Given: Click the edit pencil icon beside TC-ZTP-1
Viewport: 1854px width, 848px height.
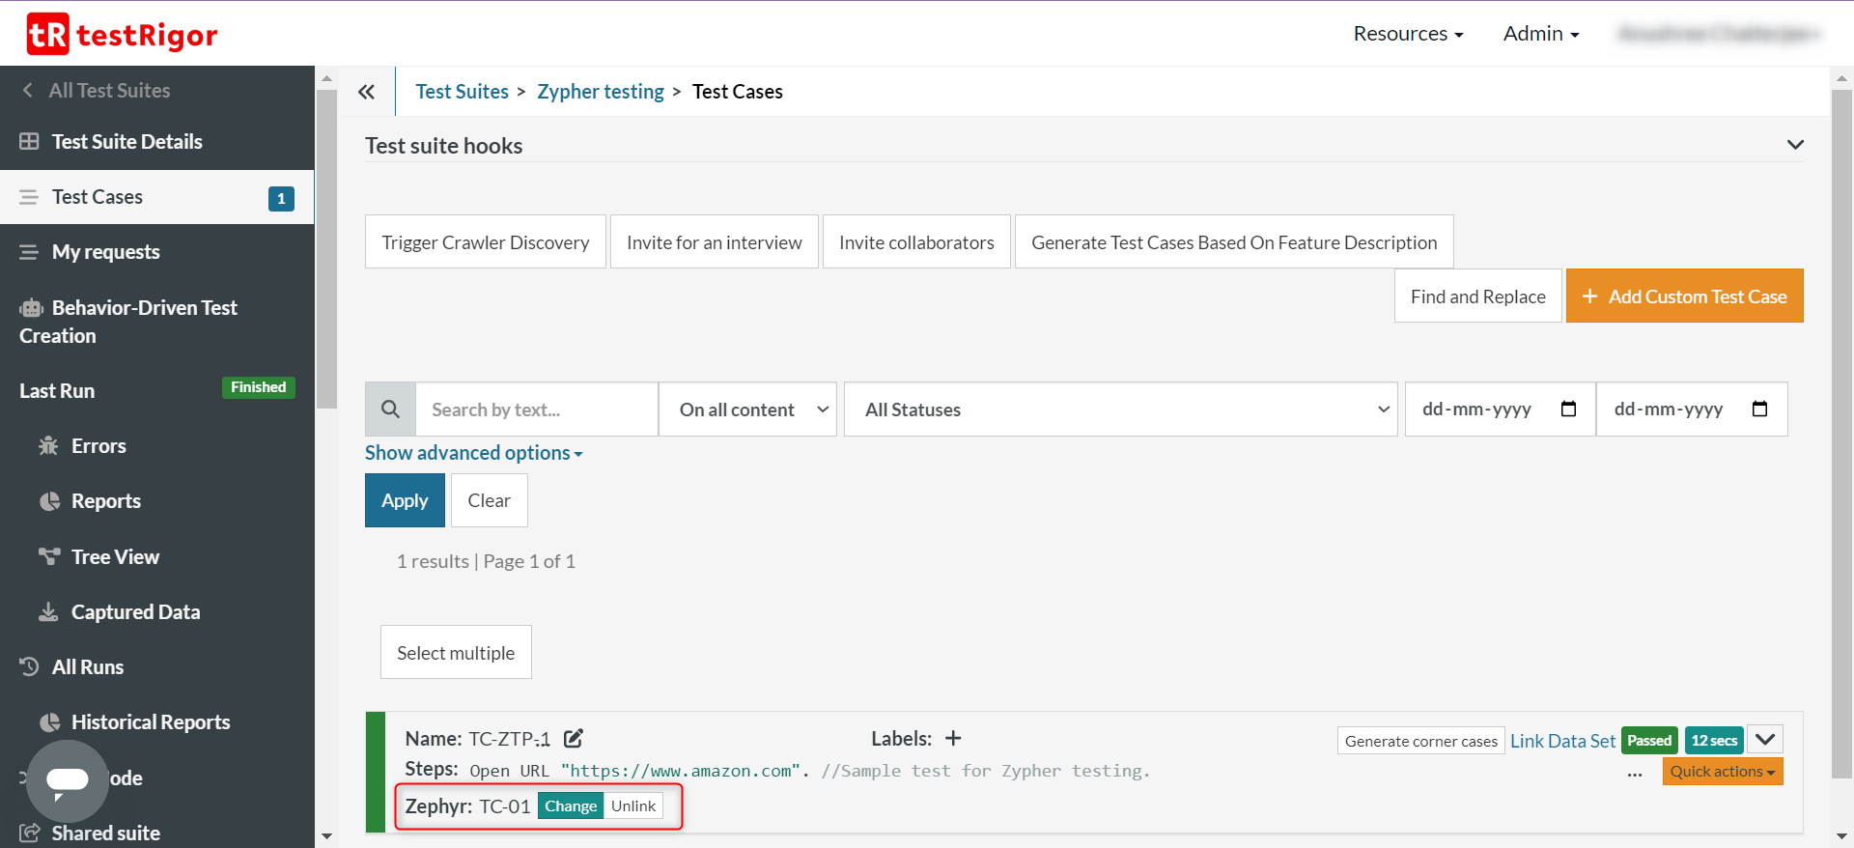Looking at the screenshot, I should click(x=574, y=739).
